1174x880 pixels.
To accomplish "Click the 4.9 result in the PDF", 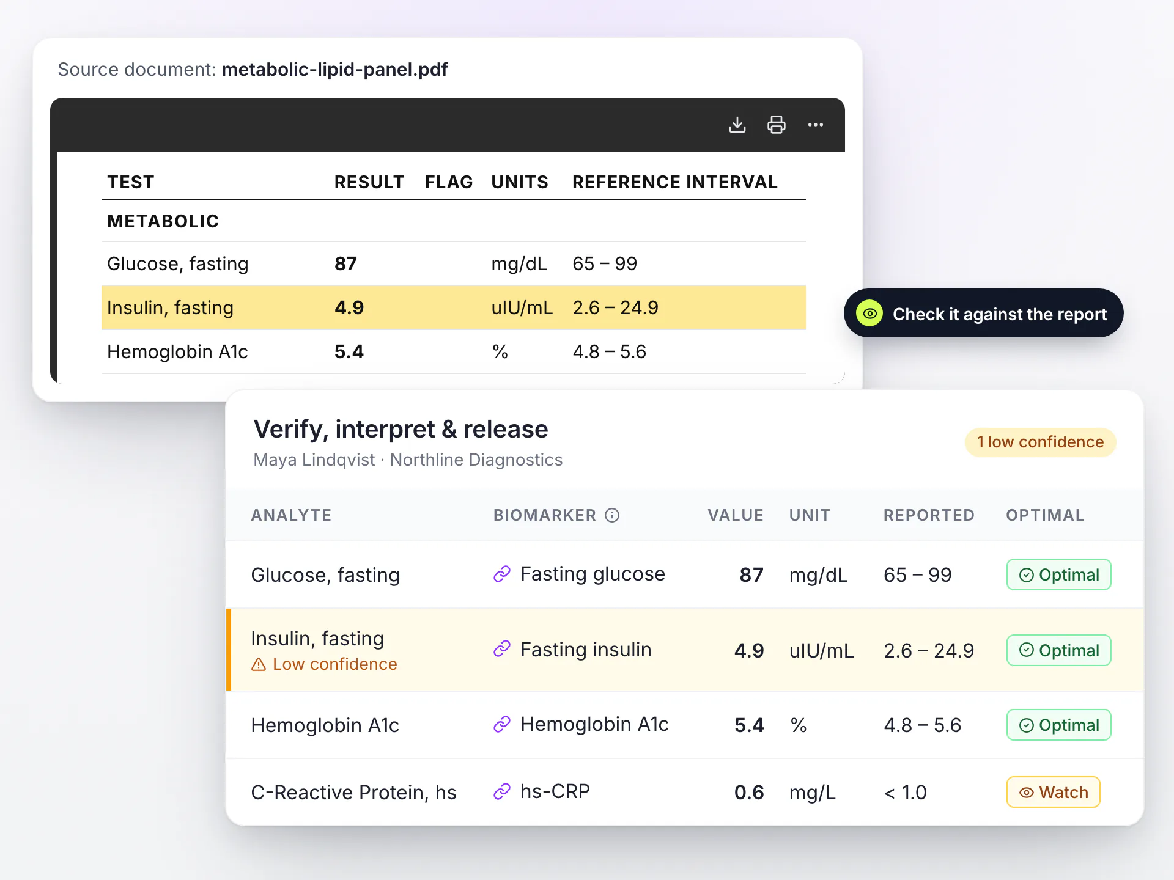I will pos(349,307).
